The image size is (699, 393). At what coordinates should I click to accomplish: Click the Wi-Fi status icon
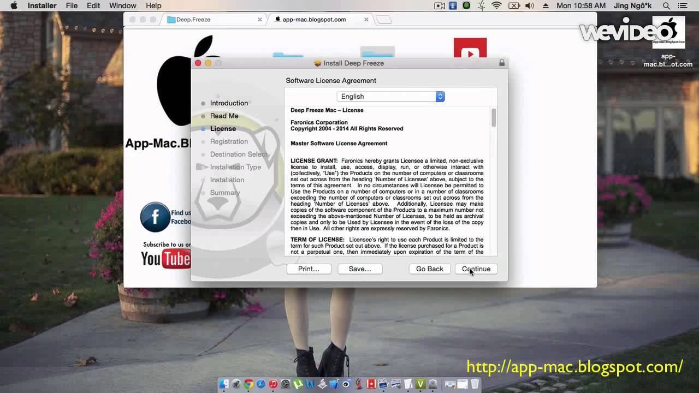click(496, 5)
